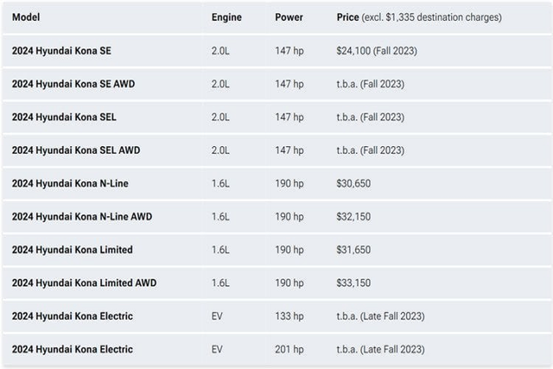Click the Price column header text
Viewport: 553px width, 369px height.
(x=418, y=17)
